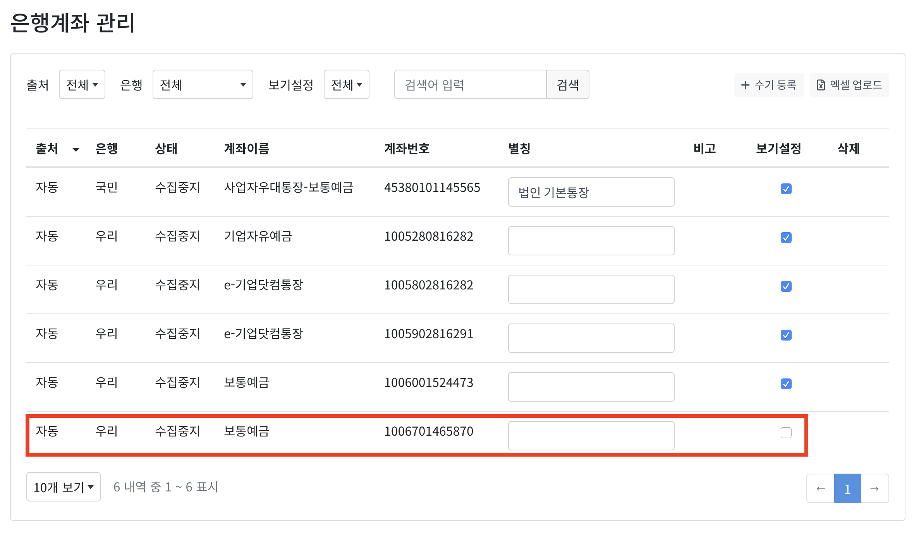
Task: Open the 은행 filter dropdown
Action: tap(203, 84)
